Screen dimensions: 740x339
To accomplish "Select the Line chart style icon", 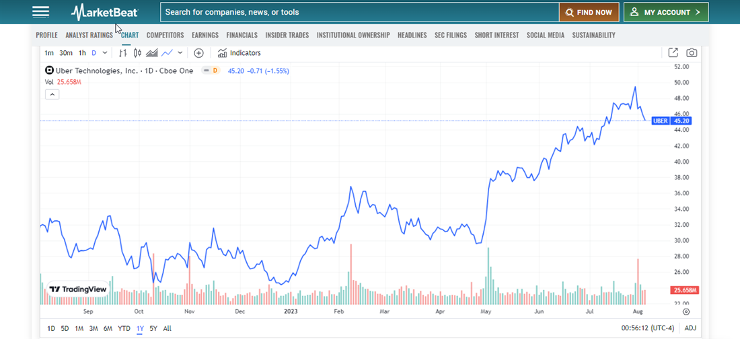I will (x=167, y=53).
